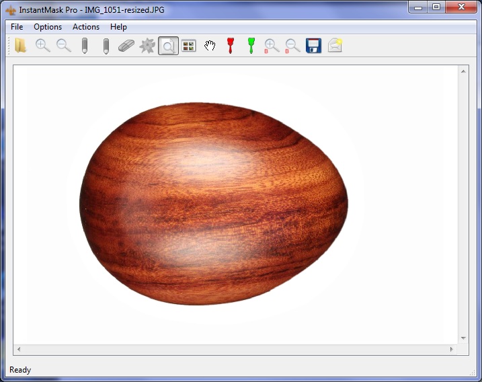Select the first marker pen tool
The width and height of the screenshot is (482, 382).
pyautogui.click(x=85, y=46)
